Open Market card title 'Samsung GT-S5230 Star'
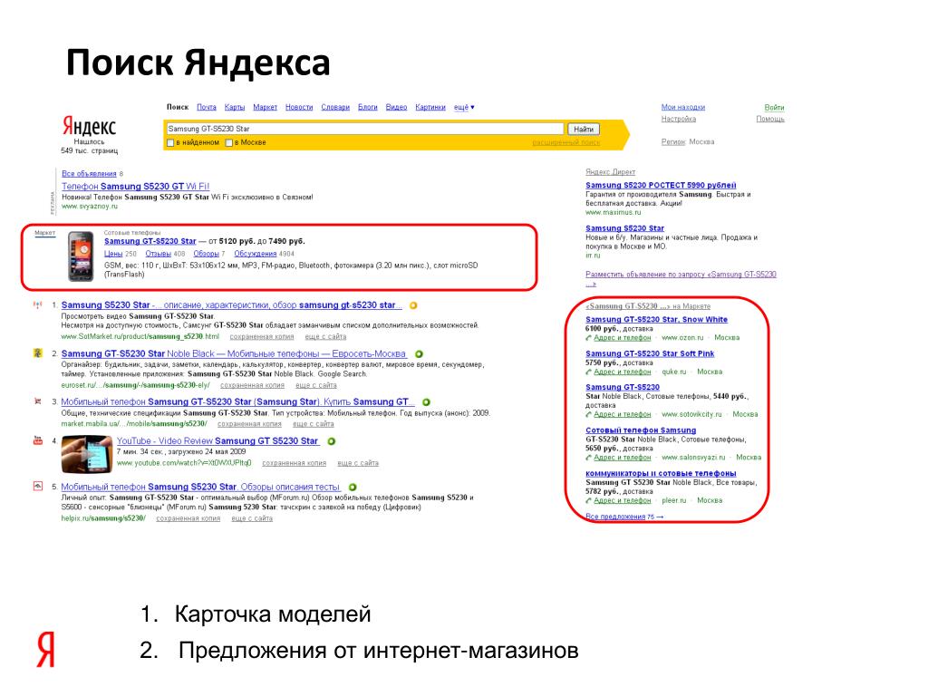 (150, 241)
